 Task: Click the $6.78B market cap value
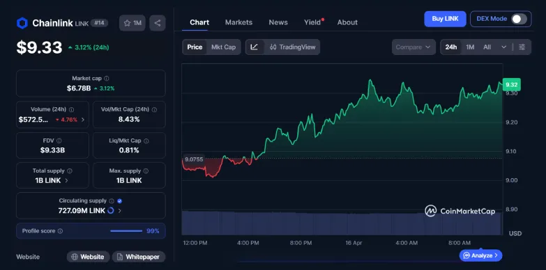(x=79, y=88)
